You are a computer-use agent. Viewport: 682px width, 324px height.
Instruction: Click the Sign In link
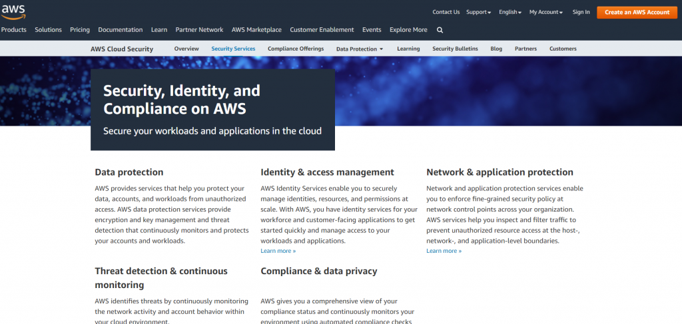(x=581, y=12)
